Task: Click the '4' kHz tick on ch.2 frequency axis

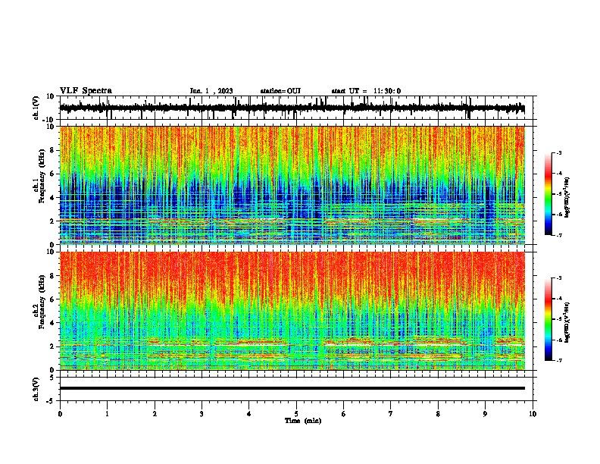Action: (53, 323)
